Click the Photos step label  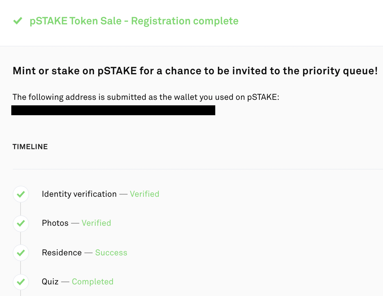click(x=55, y=223)
